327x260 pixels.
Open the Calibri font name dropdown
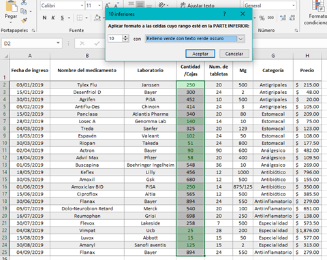(82, 5)
